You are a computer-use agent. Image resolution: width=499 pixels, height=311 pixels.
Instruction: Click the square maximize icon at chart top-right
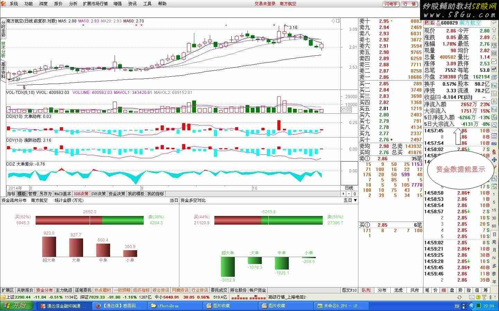pyautogui.click(x=338, y=21)
